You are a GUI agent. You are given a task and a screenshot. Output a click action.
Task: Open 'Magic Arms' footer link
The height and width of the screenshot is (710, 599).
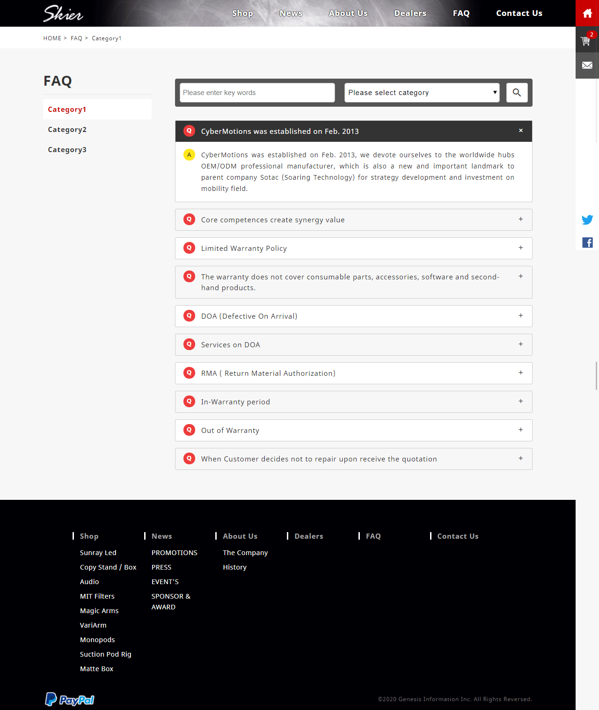(99, 610)
